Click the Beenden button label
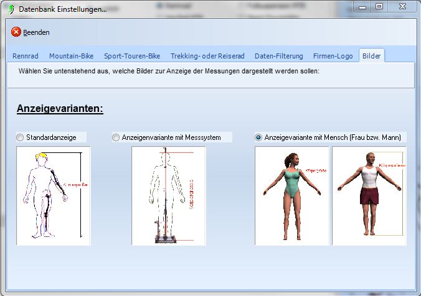The height and width of the screenshot is (296, 421). 37,32
